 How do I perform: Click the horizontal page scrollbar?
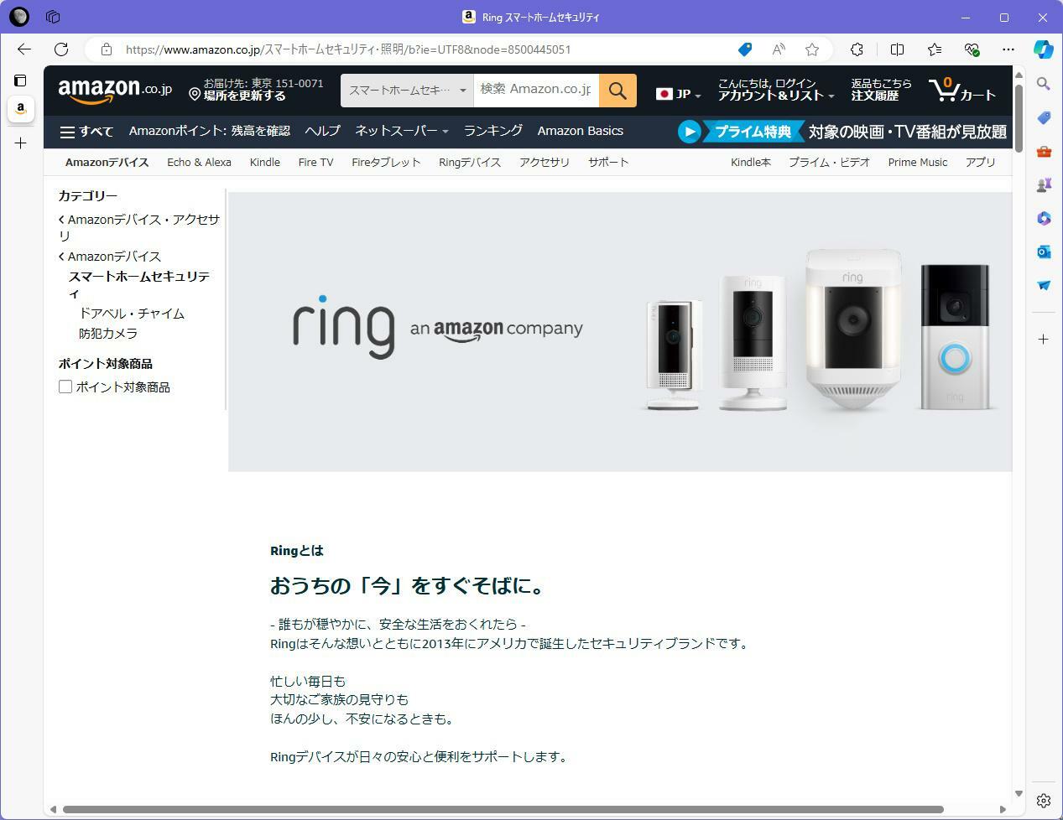coord(503,809)
